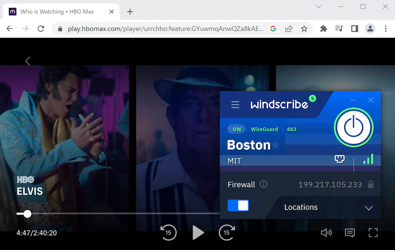The width and height of the screenshot is (395, 250).
Task: Toggle the Firewall switch off
Action: pyautogui.click(x=238, y=205)
